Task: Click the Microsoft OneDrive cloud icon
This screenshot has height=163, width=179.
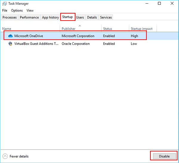Action: [x=10, y=36]
